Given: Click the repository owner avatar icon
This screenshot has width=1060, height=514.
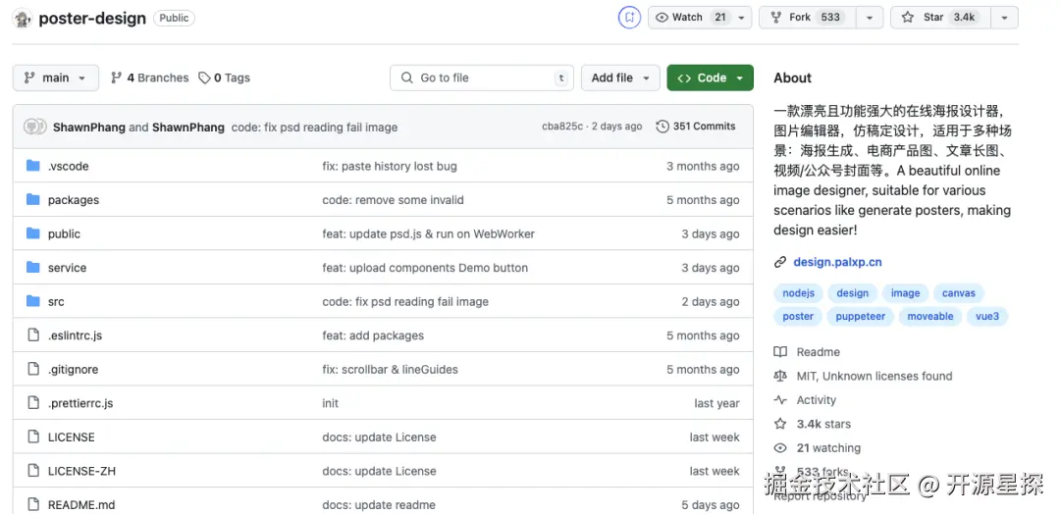Looking at the screenshot, I should coord(23,19).
